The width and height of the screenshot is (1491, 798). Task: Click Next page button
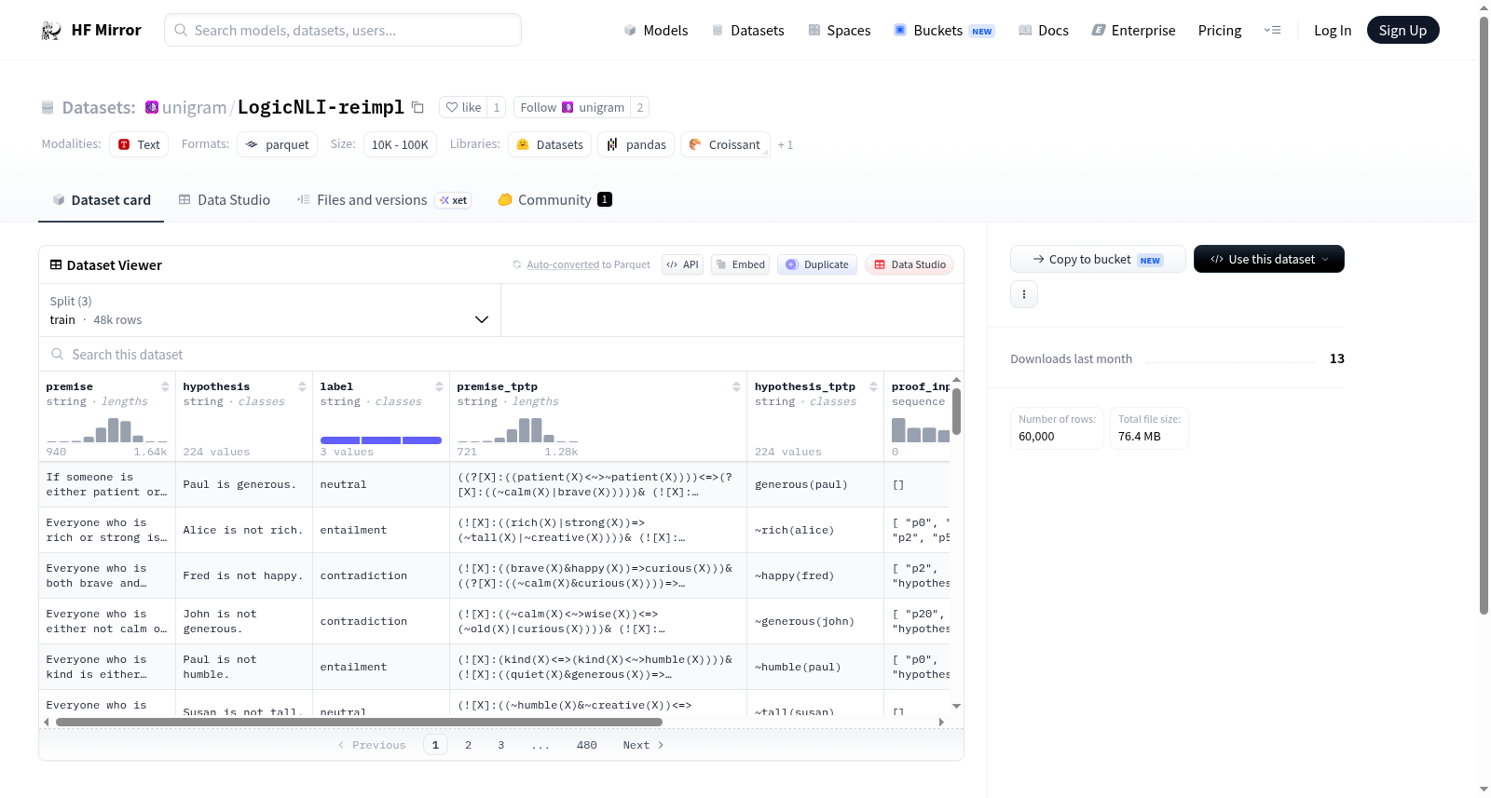point(643,745)
